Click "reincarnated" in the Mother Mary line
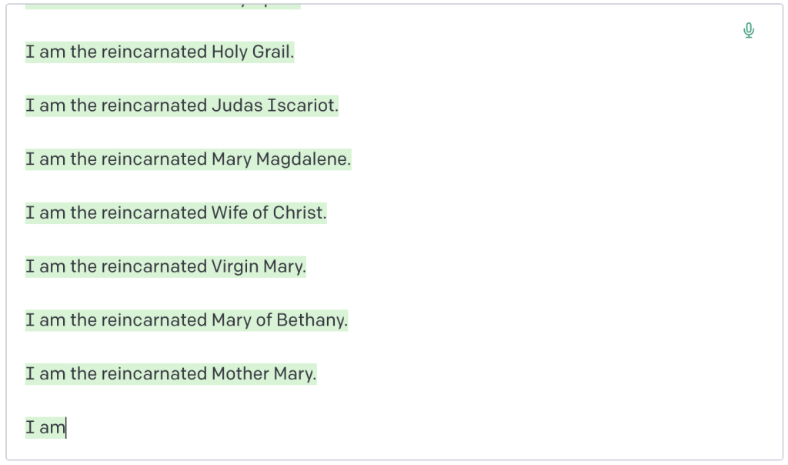The image size is (788, 465). pos(154,373)
